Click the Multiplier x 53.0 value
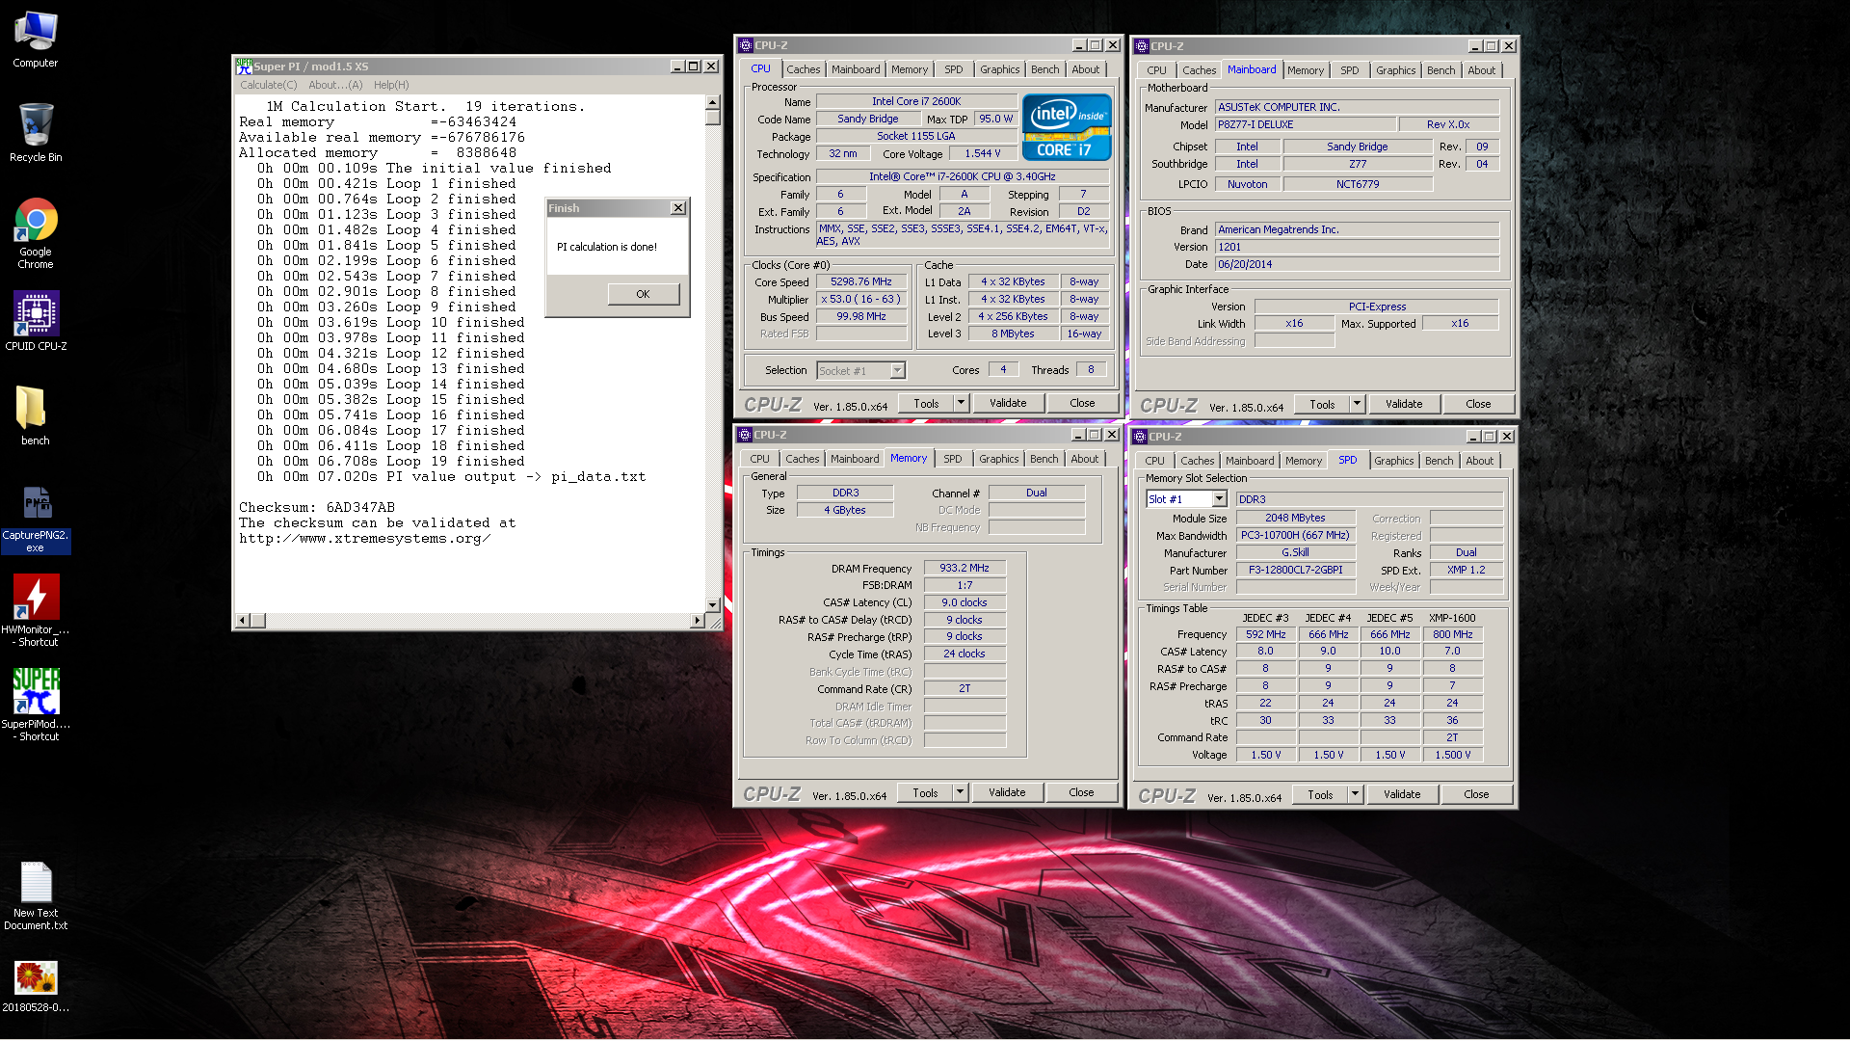Viewport: 1850px width, 1041px height. pyautogui.click(x=860, y=299)
